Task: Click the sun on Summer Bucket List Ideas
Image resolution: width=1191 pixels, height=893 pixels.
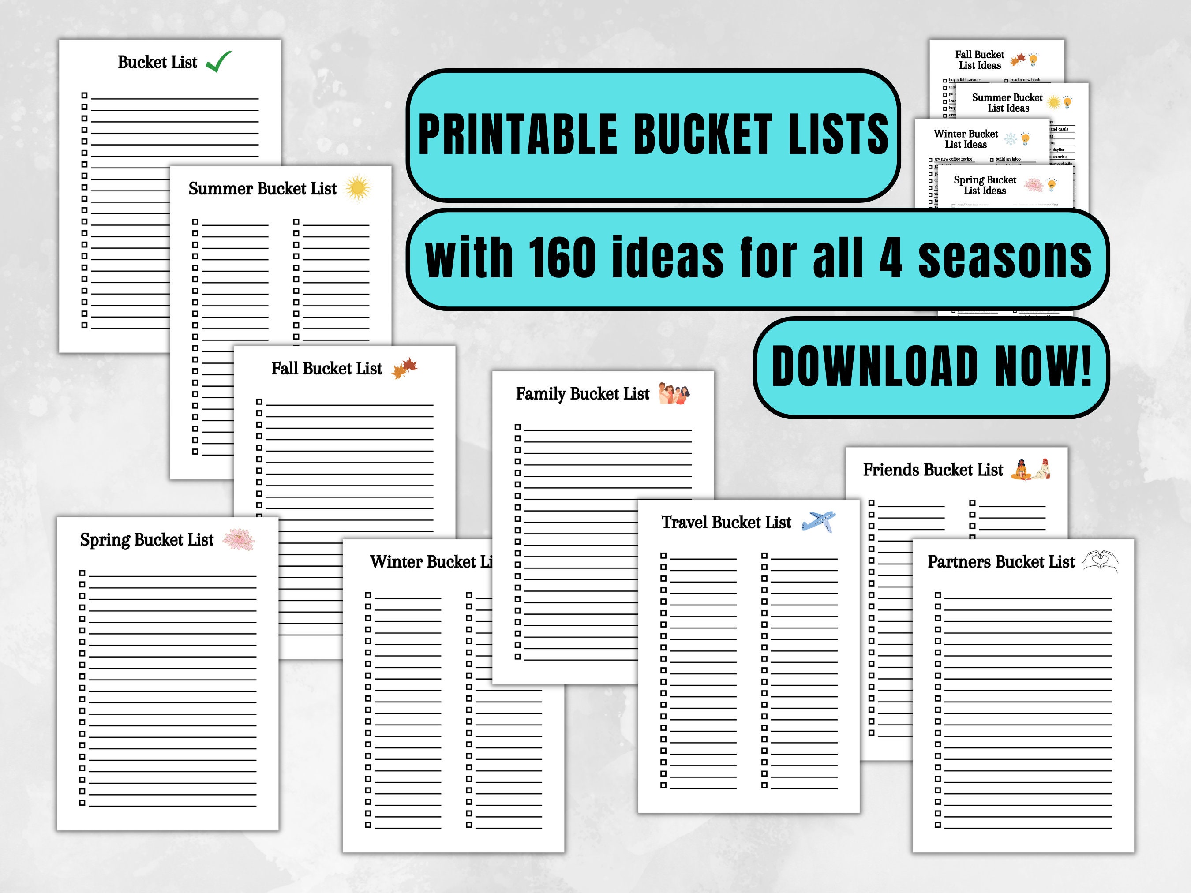Action: pyautogui.click(x=1054, y=103)
